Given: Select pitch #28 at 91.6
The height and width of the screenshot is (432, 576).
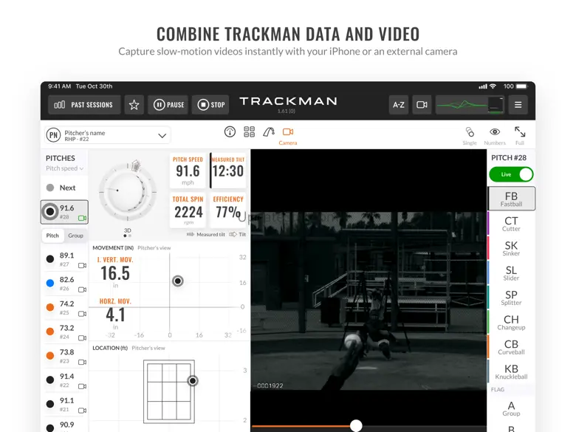Looking at the screenshot, I should pyautogui.click(x=64, y=212).
